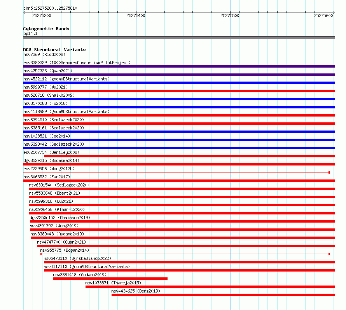Click the red bar of nsv5999777 (Wu2021)
The height and width of the screenshot is (310, 346).
pos(179,91)
